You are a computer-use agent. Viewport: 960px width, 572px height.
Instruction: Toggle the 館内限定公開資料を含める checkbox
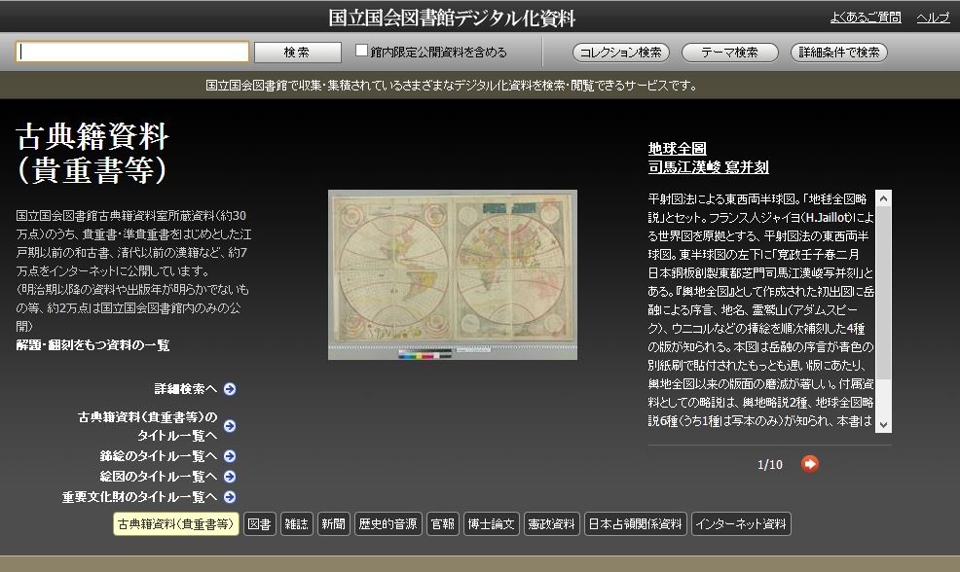coord(361,51)
